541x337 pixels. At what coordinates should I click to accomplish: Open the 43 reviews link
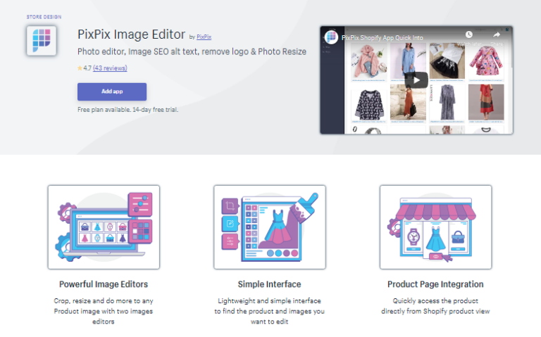(x=110, y=68)
